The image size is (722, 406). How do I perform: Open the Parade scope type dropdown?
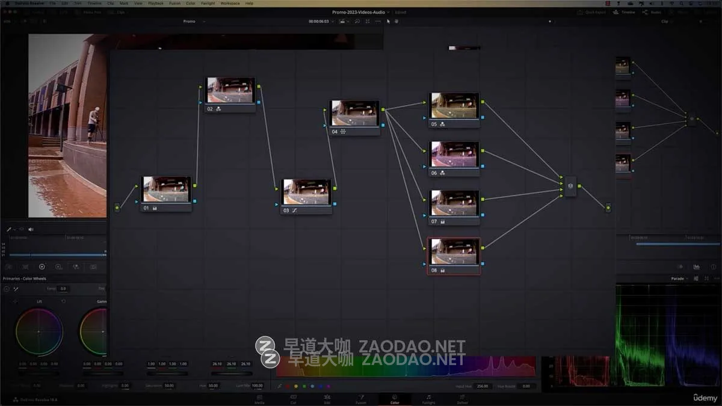pos(679,278)
